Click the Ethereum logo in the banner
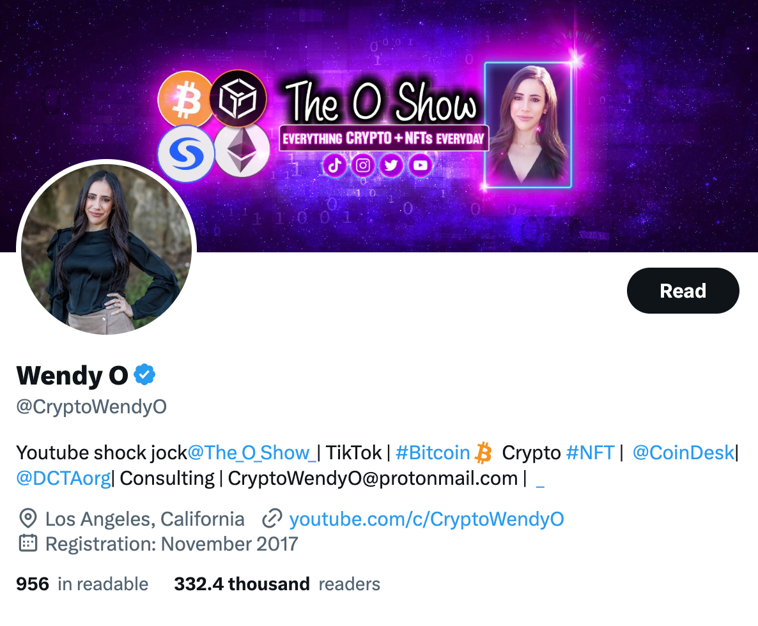This screenshot has width=758, height=626. 242,150
